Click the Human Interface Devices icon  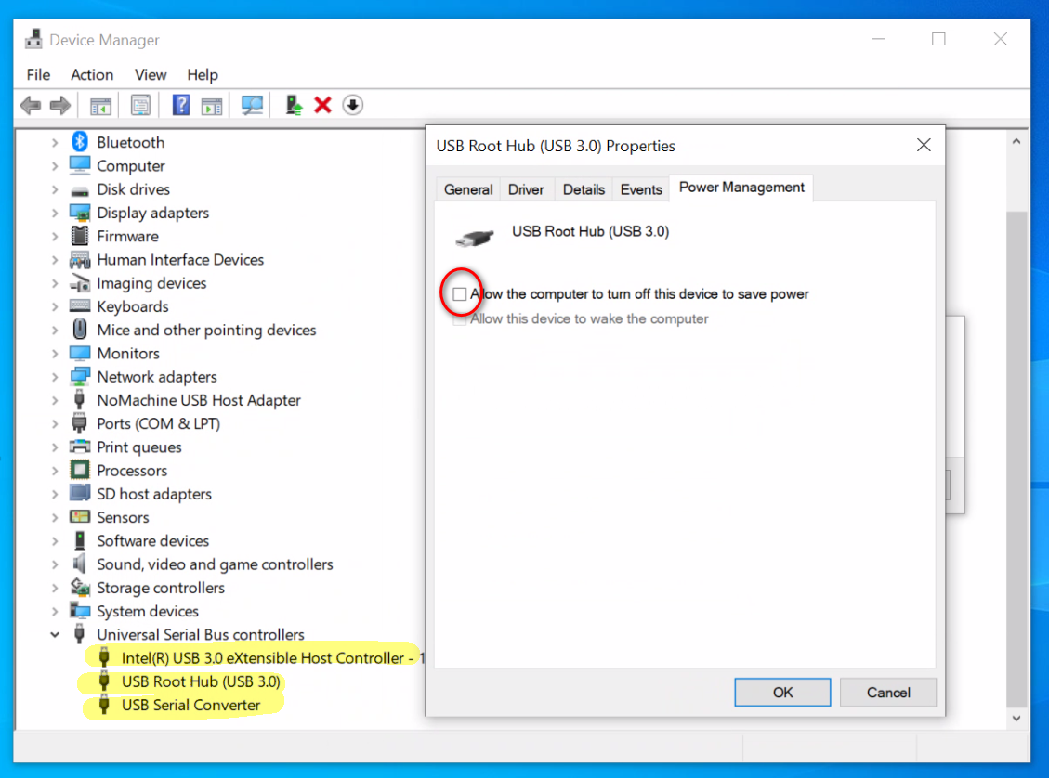click(x=80, y=259)
